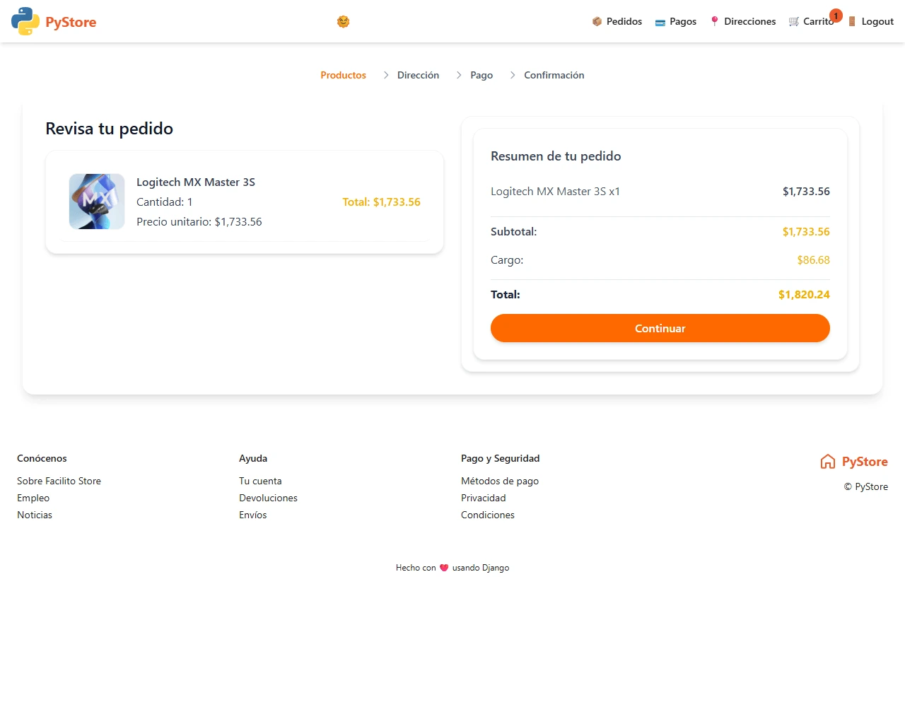Click the heart icon in footer
Viewport: 905px width, 724px height.
pyautogui.click(x=444, y=568)
